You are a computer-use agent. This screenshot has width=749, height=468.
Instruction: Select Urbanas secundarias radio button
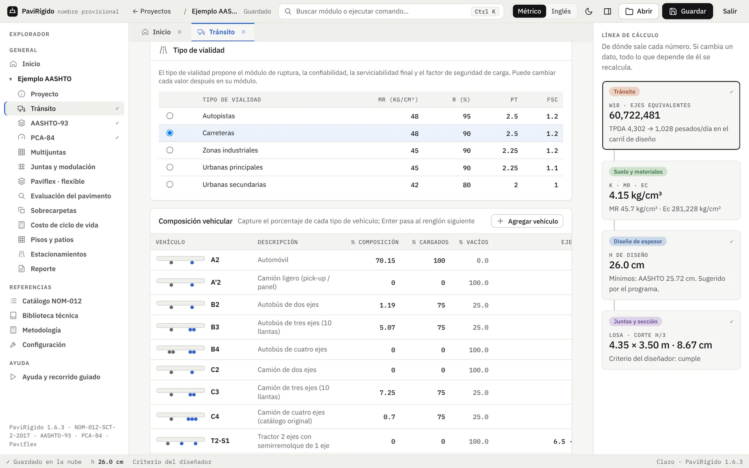(170, 184)
